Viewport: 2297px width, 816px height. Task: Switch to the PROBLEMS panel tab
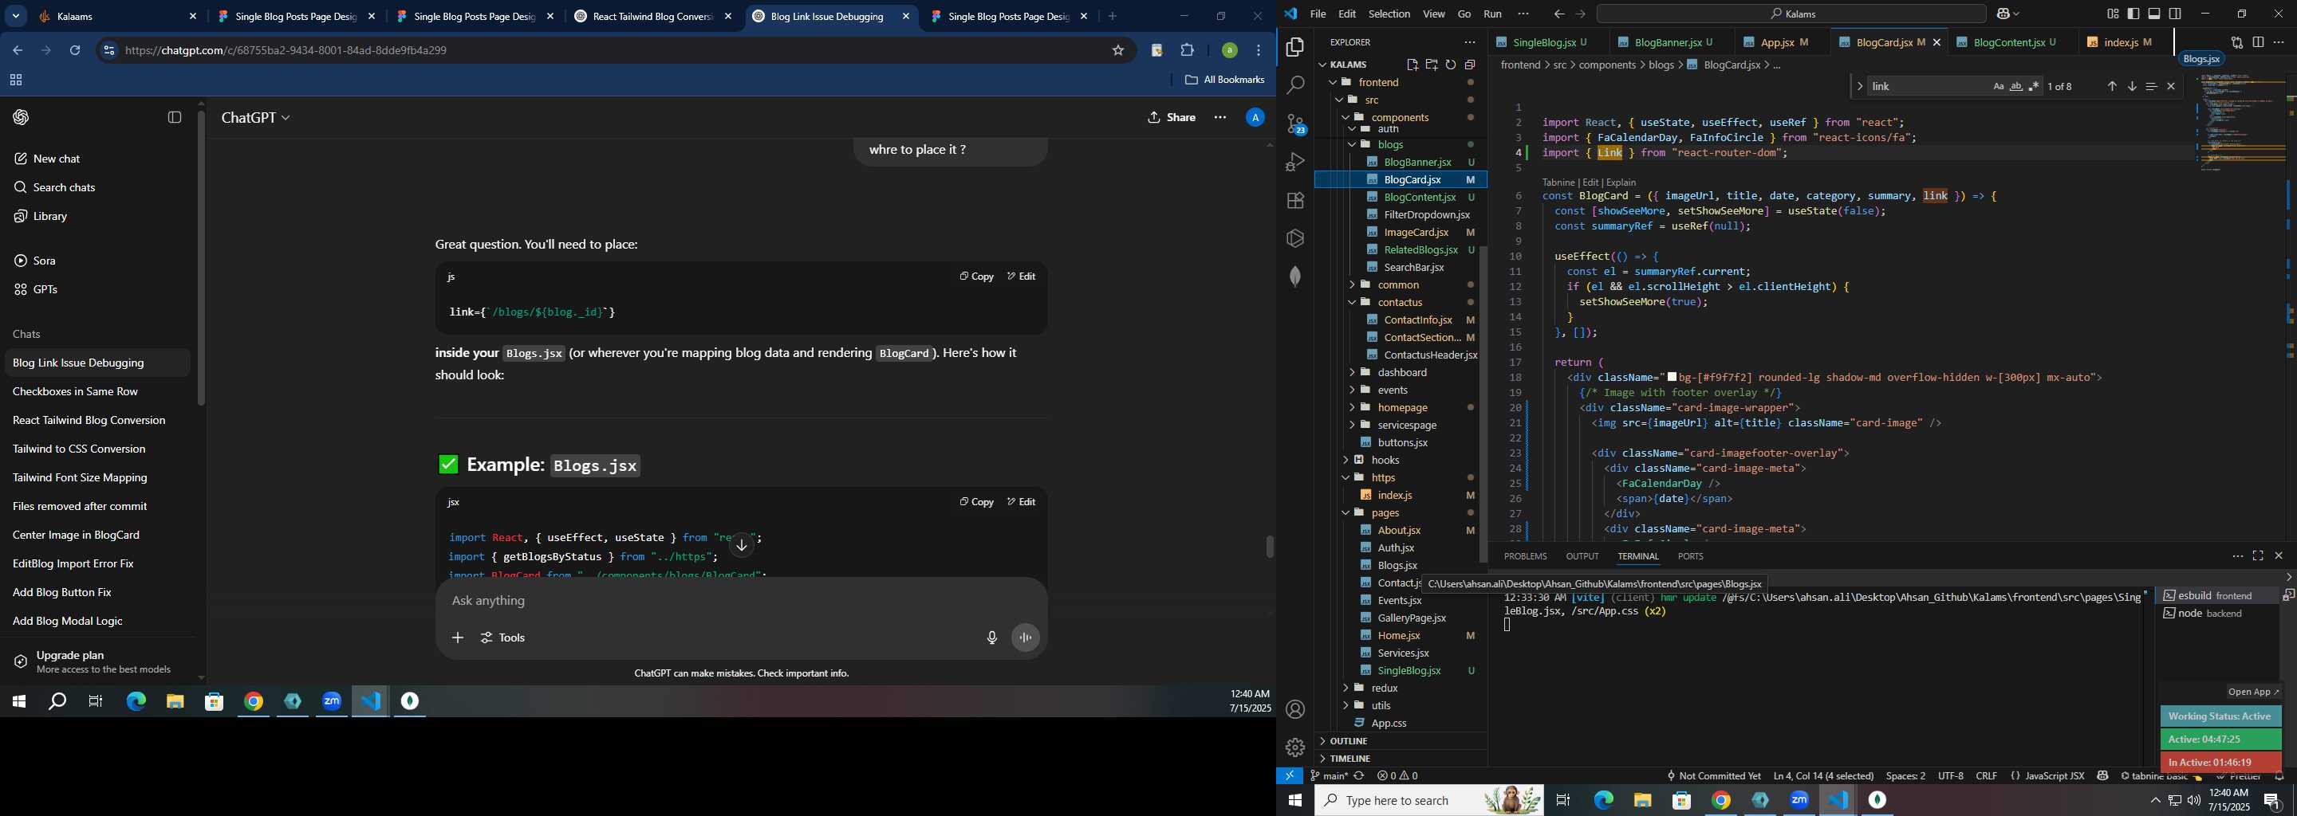(x=1525, y=556)
